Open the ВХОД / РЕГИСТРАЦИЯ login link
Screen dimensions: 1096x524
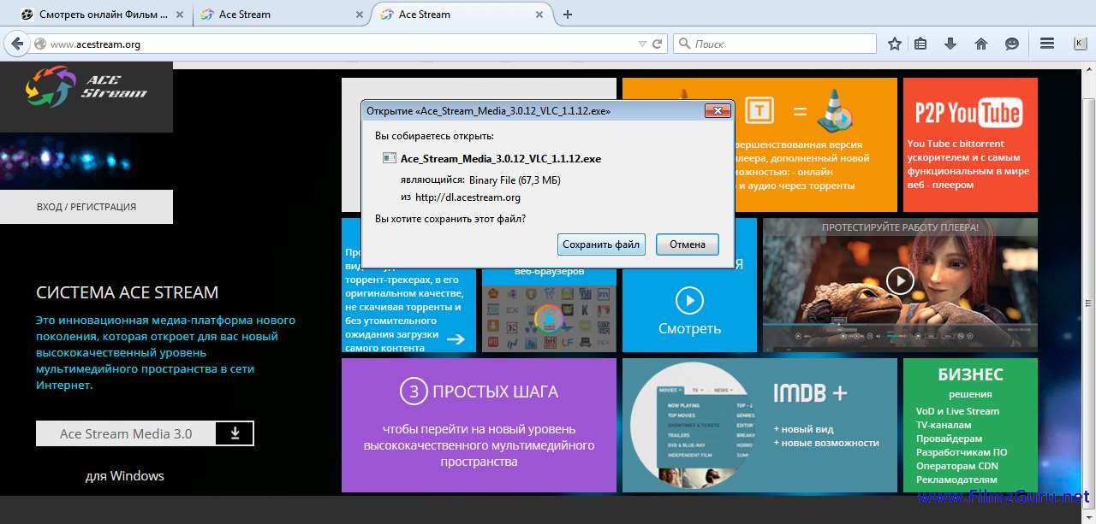[86, 207]
